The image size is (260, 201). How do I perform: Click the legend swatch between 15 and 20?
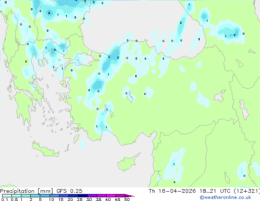coord(64,196)
